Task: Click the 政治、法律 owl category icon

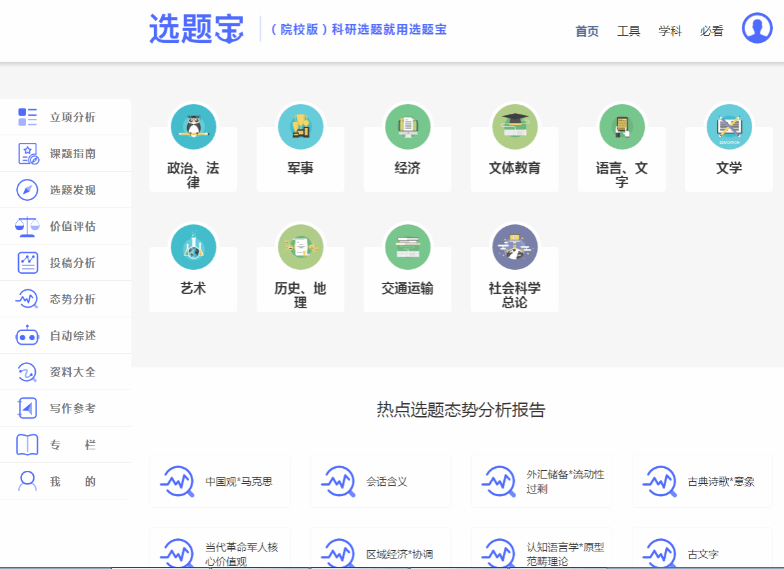Action: 193,127
